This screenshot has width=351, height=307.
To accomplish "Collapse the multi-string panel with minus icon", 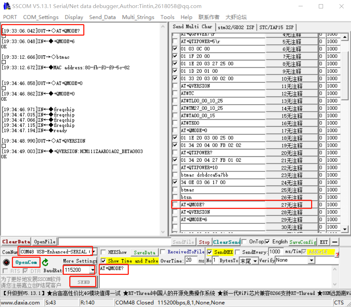I will (x=335, y=242).
